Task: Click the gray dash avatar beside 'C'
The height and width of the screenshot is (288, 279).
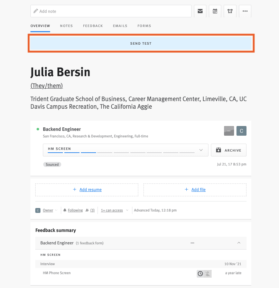Action: (x=229, y=131)
